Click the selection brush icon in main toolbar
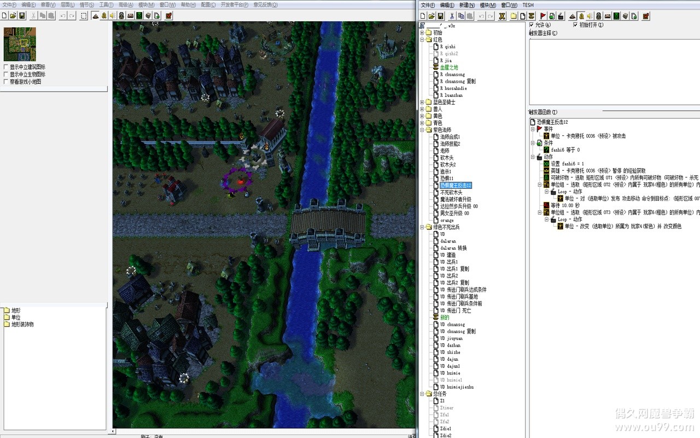 tap(84, 16)
